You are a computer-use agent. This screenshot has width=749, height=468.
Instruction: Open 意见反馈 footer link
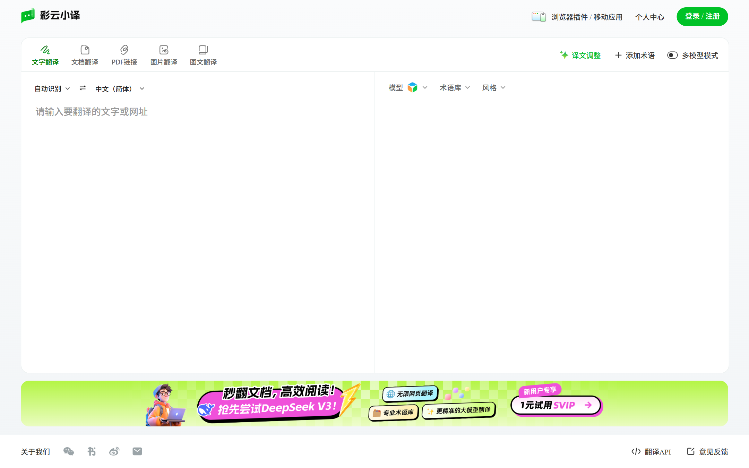pyautogui.click(x=713, y=452)
